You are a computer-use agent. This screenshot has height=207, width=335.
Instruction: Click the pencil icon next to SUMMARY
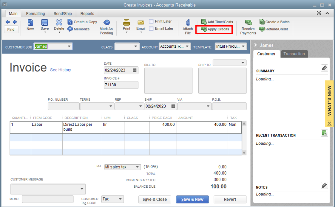(x=325, y=68)
